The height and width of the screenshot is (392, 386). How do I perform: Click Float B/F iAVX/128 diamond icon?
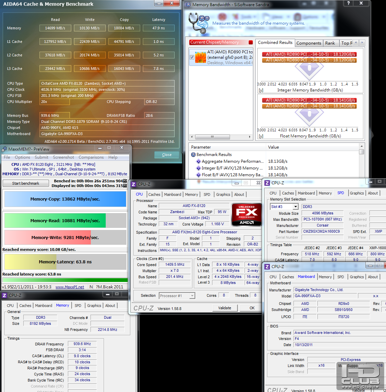point(199,175)
